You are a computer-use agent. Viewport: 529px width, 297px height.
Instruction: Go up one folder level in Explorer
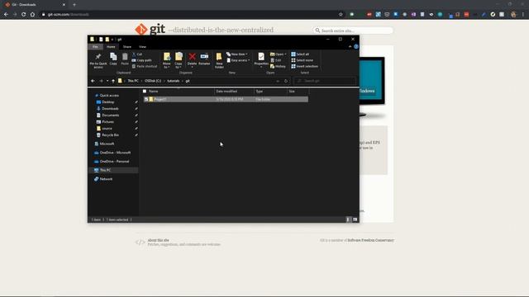point(113,81)
